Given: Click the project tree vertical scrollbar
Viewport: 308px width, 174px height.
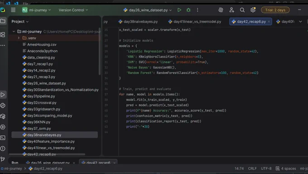Looking at the screenshot, I should pos(100,52).
